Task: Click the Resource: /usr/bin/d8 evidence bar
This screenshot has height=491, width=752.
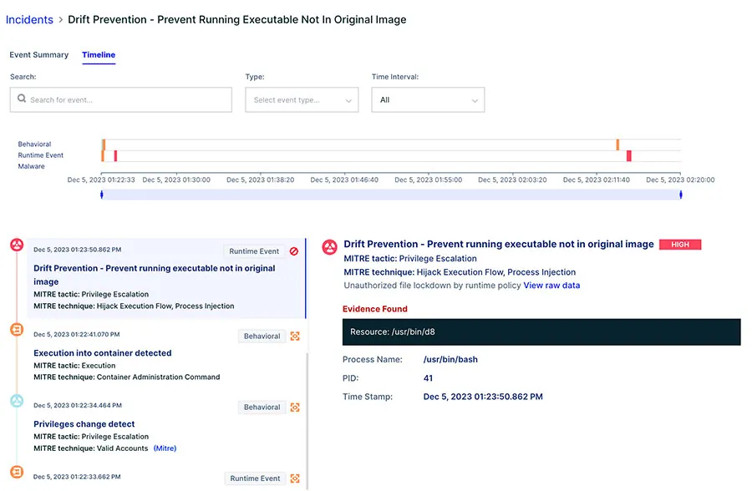Action: pos(541,332)
